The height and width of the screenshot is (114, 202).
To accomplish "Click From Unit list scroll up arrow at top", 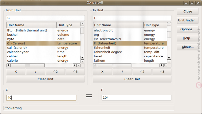I will pos(82,24).
